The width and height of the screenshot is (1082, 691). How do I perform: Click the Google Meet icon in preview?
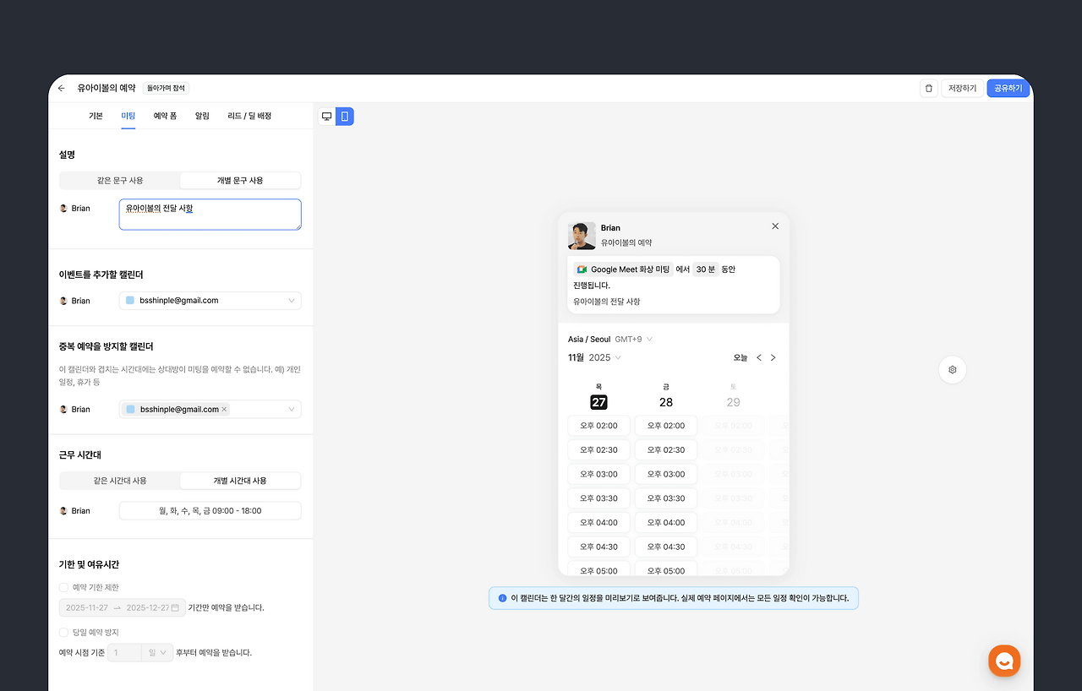[x=582, y=269]
